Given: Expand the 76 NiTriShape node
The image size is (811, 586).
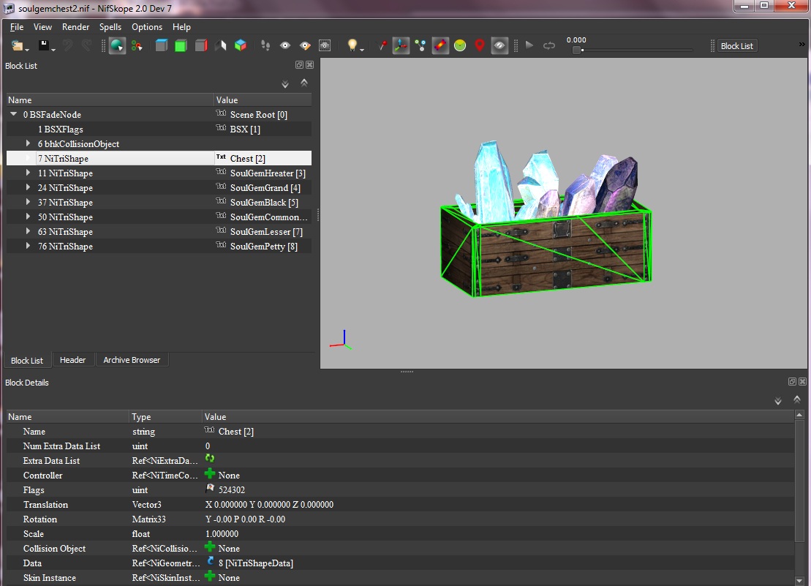Looking at the screenshot, I should coord(28,247).
